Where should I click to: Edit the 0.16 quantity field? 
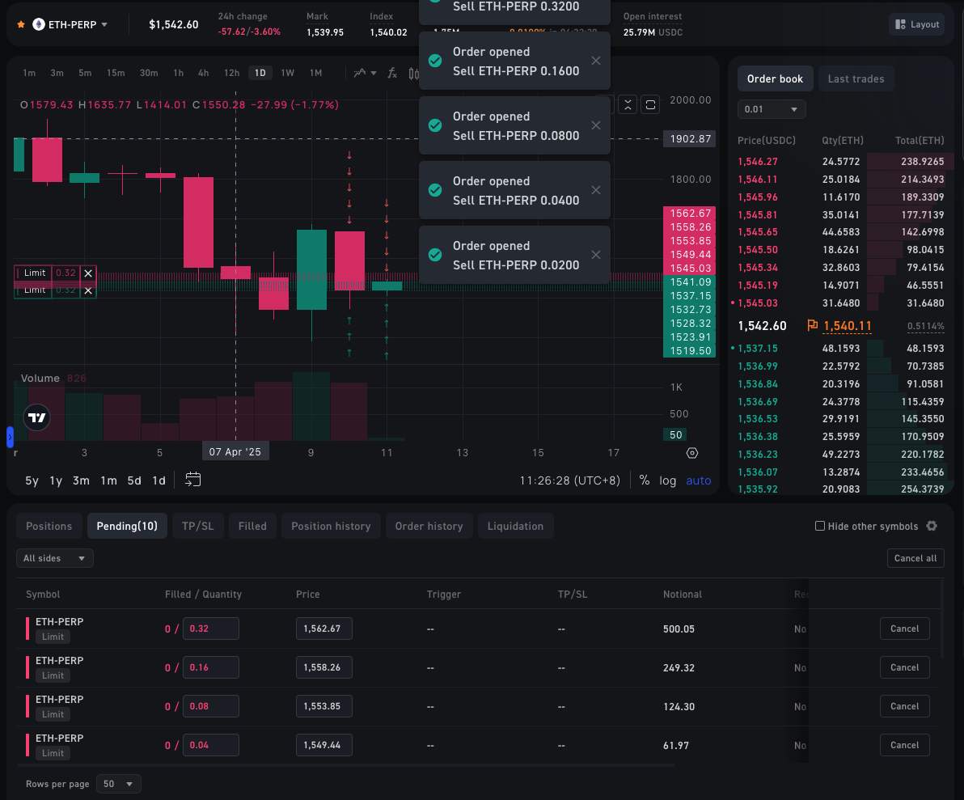(x=211, y=667)
